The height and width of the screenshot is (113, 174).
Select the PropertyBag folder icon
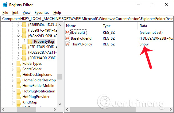30,41
